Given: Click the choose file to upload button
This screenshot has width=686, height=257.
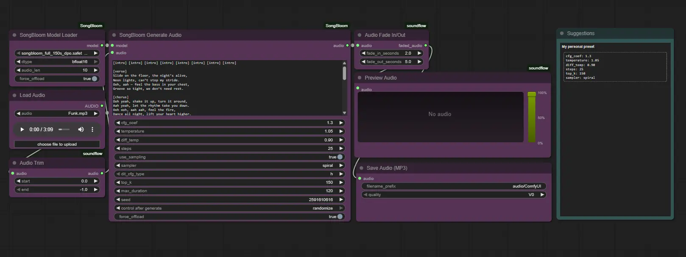Looking at the screenshot, I should click(57, 144).
